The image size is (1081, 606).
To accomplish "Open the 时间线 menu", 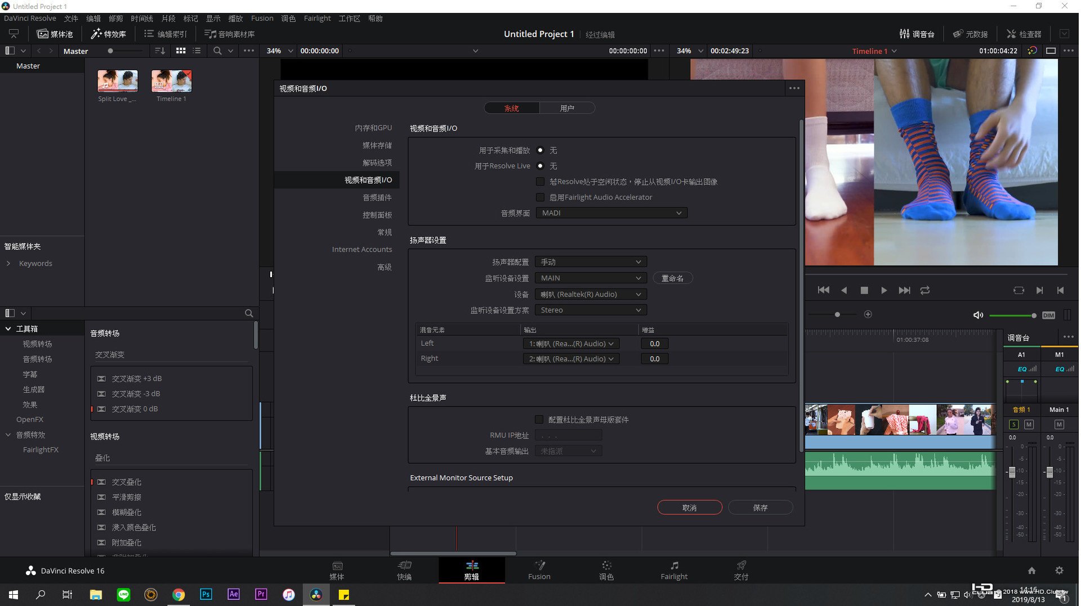I will pyautogui.click(x=142, y=19).
